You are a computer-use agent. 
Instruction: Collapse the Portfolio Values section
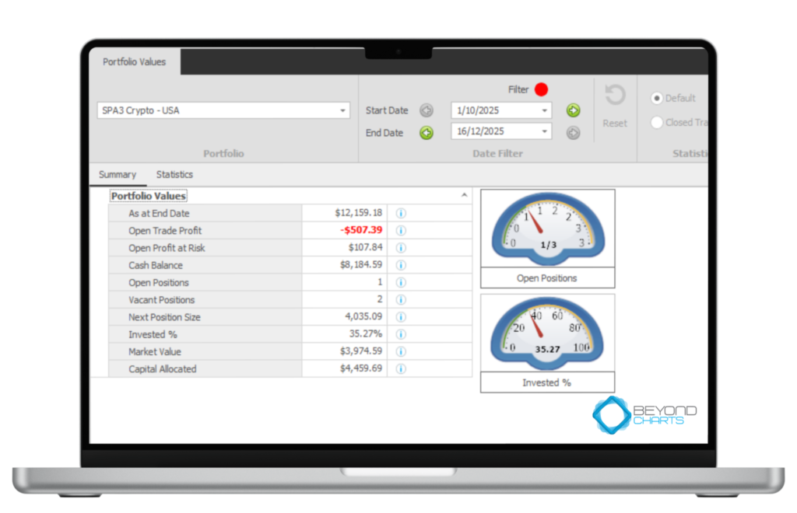pos(465,197)
